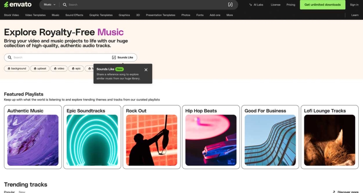Click the magnifier icon in top search bar

pyautogui.click(x=65, y=5)
